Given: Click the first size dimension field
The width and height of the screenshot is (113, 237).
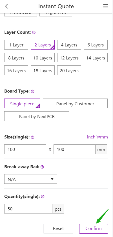Looking at the screenshot, I should coord(25,149).
